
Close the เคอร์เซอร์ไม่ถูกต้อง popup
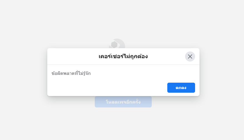(190, 57)
